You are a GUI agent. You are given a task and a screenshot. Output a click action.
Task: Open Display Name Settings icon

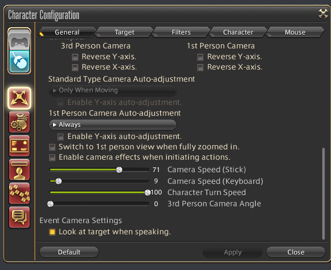[x=19, y=170]
